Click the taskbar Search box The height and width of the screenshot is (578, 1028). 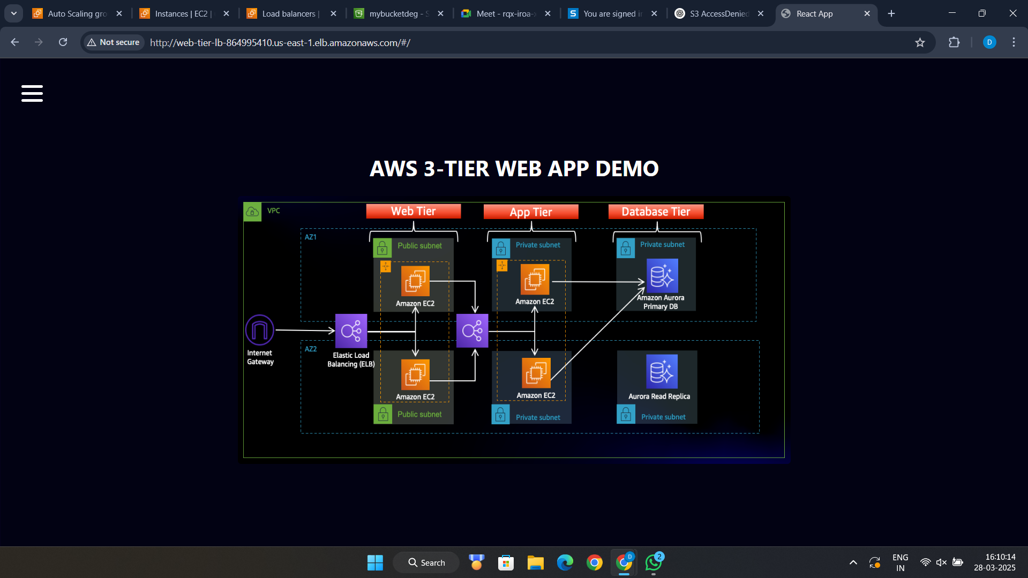[426, 562]
